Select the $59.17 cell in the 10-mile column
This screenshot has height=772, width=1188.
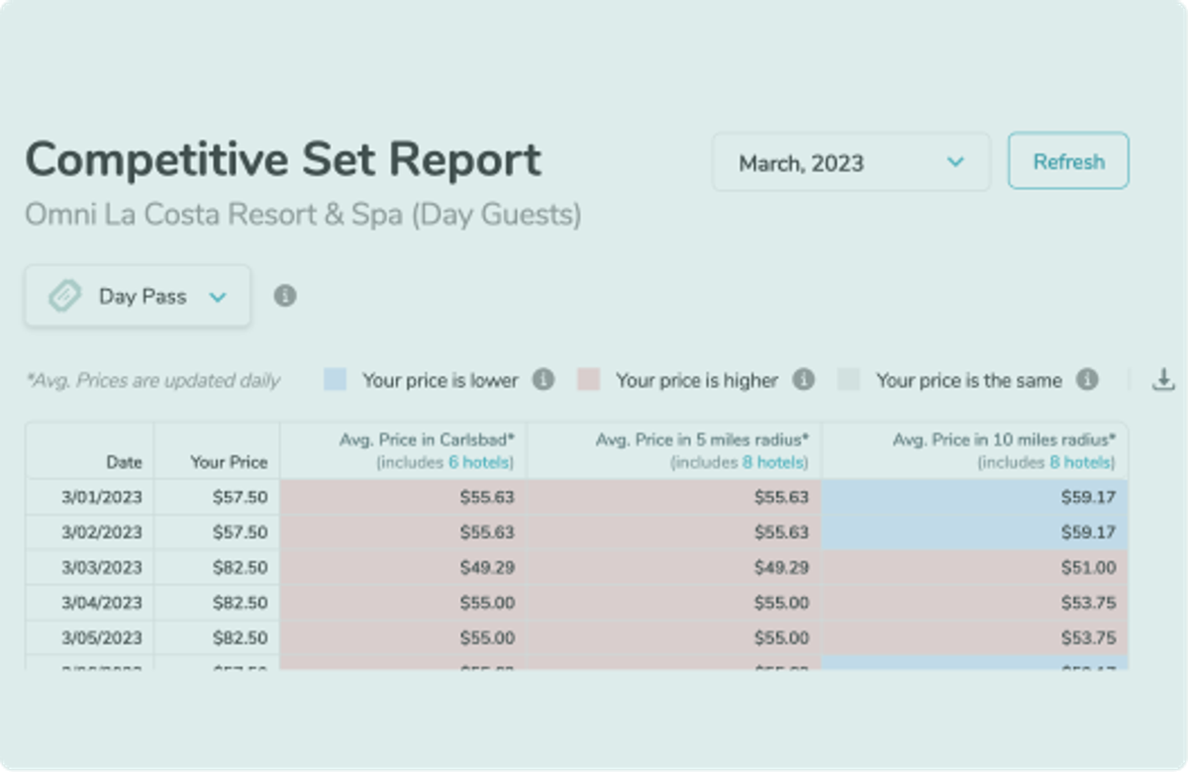pos(1090,497)
